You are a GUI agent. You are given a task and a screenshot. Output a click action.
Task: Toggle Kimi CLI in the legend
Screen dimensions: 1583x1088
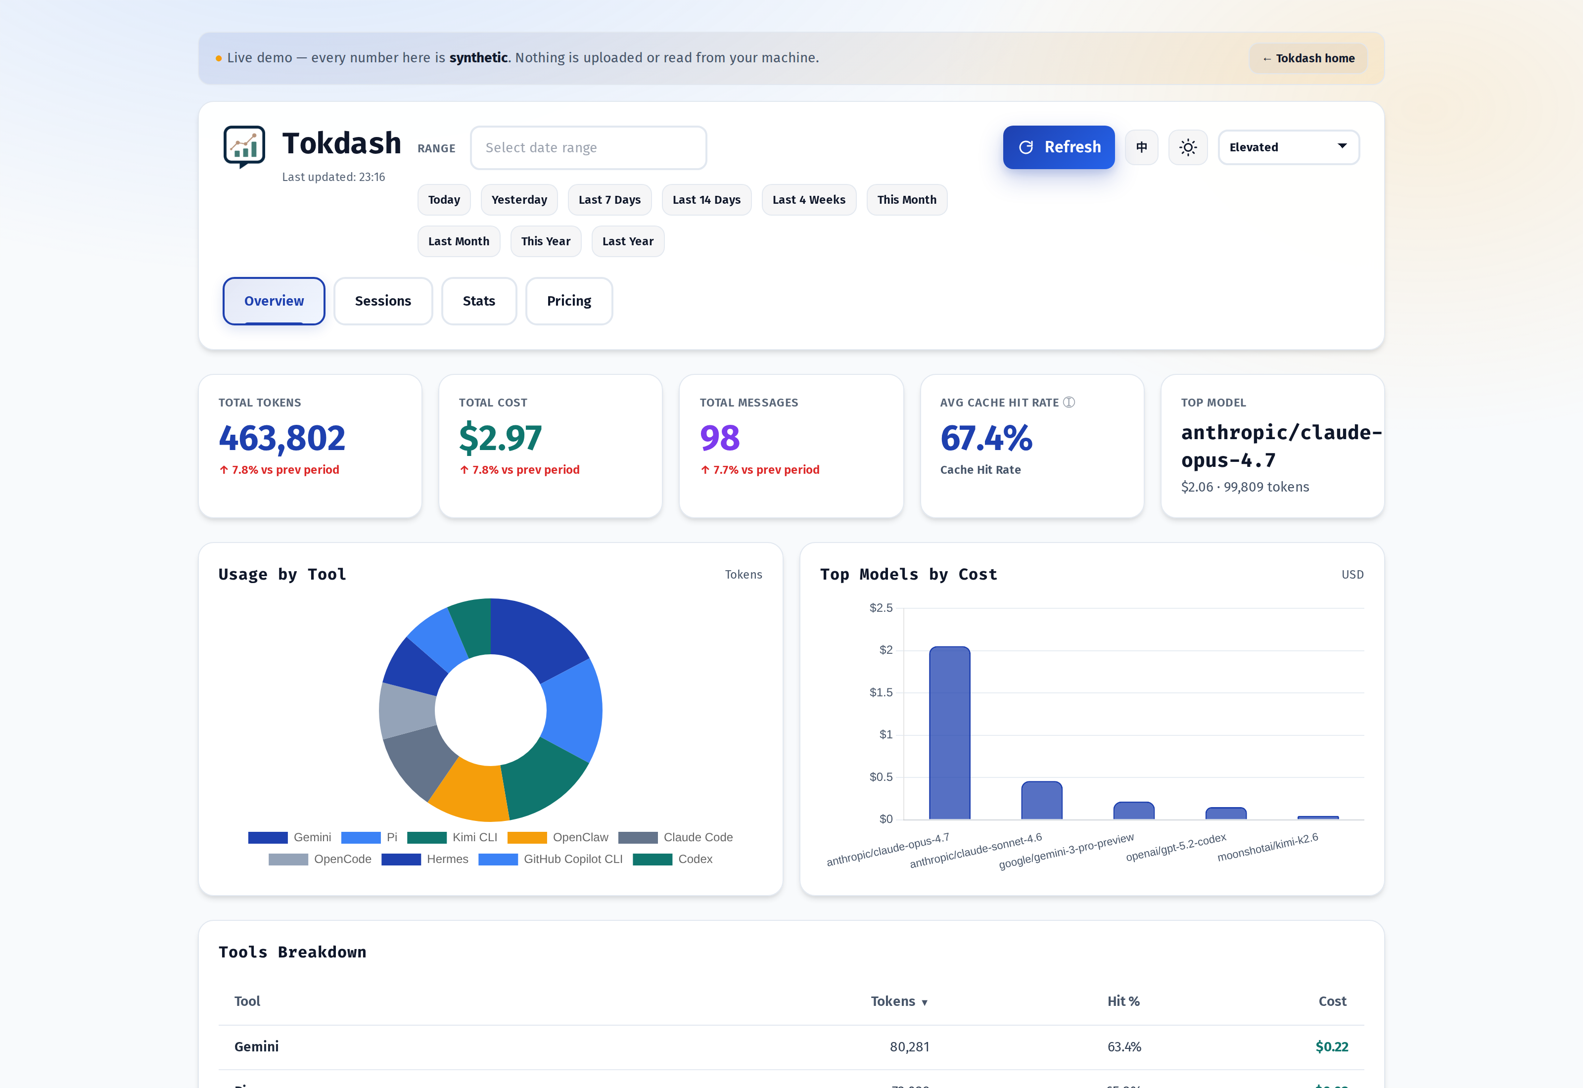point(452,837)
